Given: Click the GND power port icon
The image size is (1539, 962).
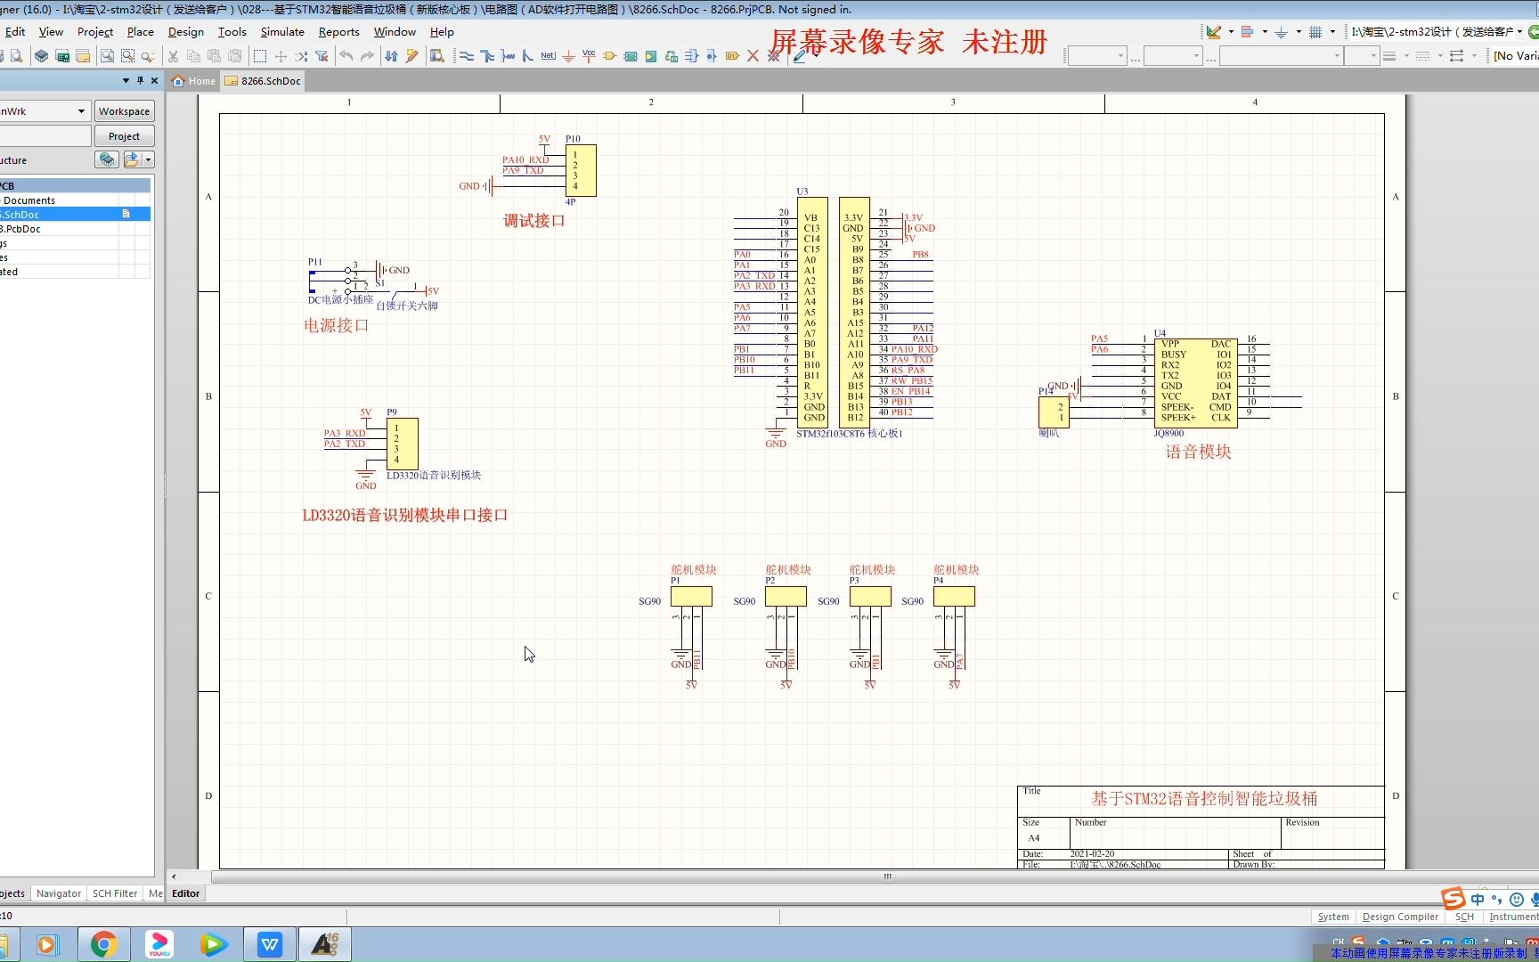Looking at the screenshot, I should 568,56.
